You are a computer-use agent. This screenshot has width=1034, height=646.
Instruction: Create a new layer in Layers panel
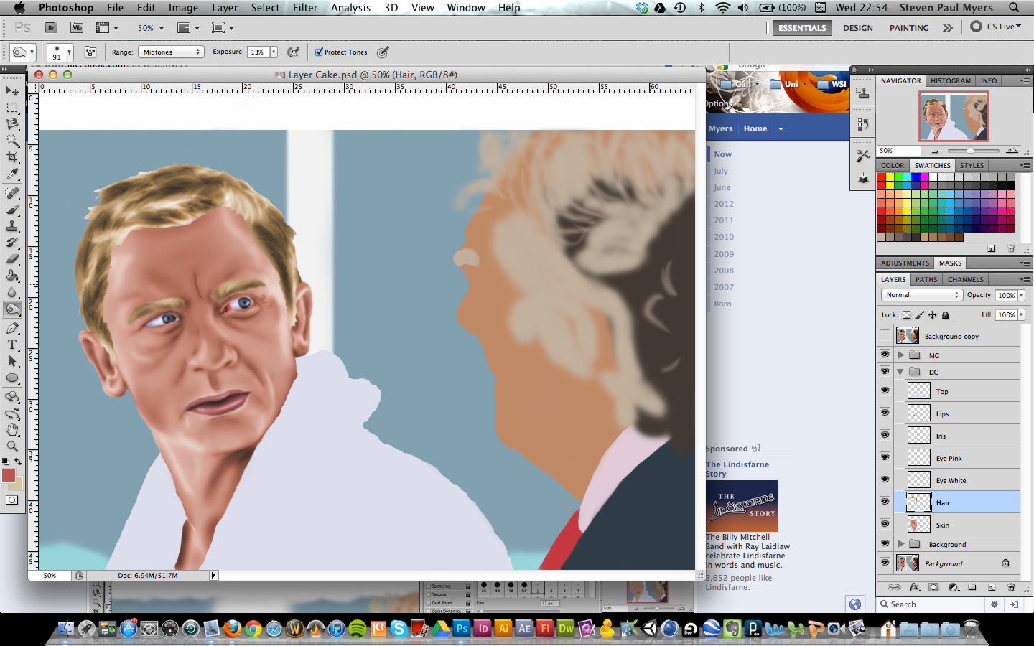(x=992, y=587)
